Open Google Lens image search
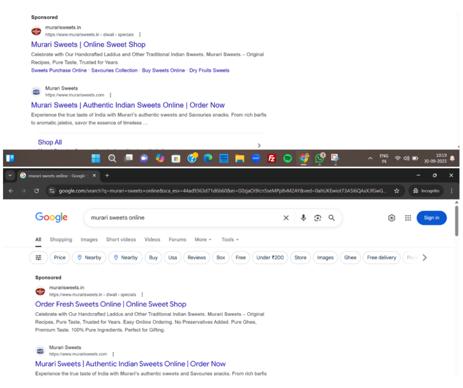 (318, 218)
